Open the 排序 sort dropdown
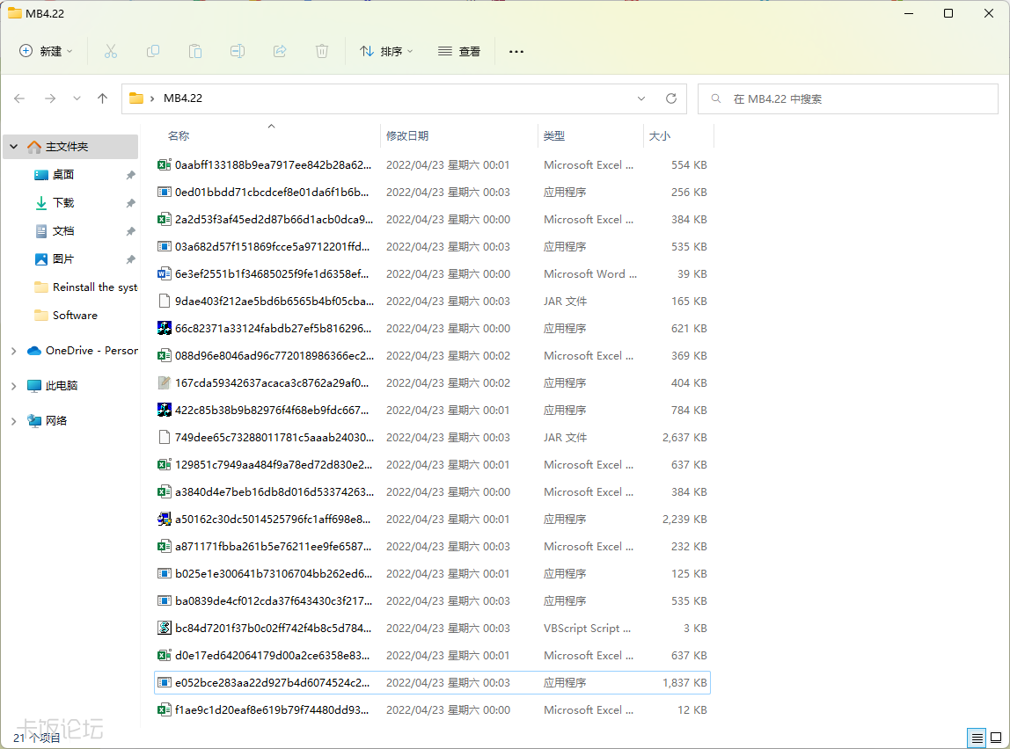Viewport: 1010px width, 749px height. pyautogui.click(x=386, y=51)
